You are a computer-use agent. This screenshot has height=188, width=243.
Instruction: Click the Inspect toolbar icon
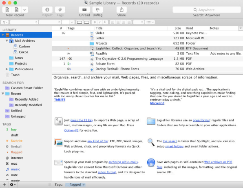coord(47,10)
